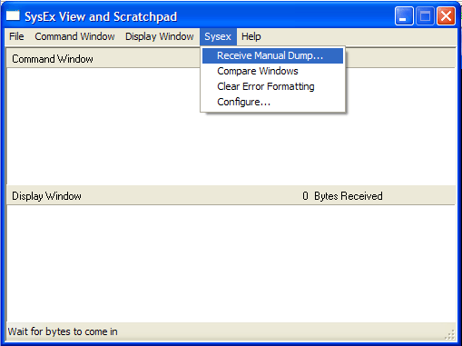Screen dimensions: 462x346
Task: Click the 0 Bytes Received counter
Action: [x=342, y=196]
